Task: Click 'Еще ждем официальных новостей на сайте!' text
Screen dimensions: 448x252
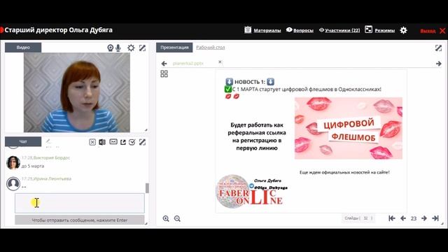Action: click(x=344, y=172)
